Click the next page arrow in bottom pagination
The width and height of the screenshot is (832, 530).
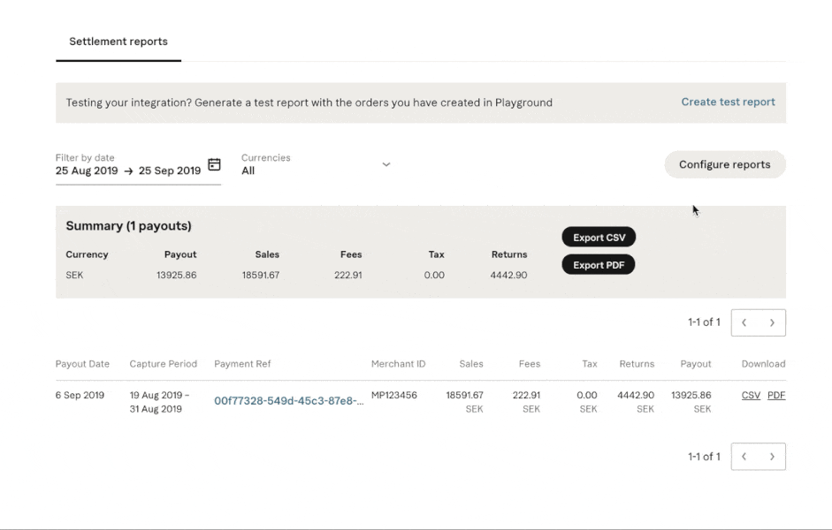coord(772,457)
